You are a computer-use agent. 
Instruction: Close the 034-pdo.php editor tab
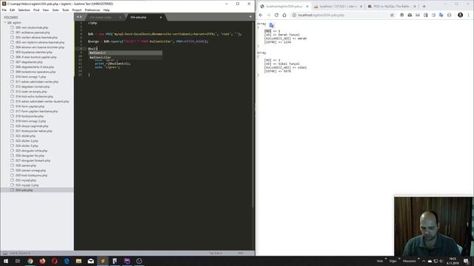coord(161,17)
